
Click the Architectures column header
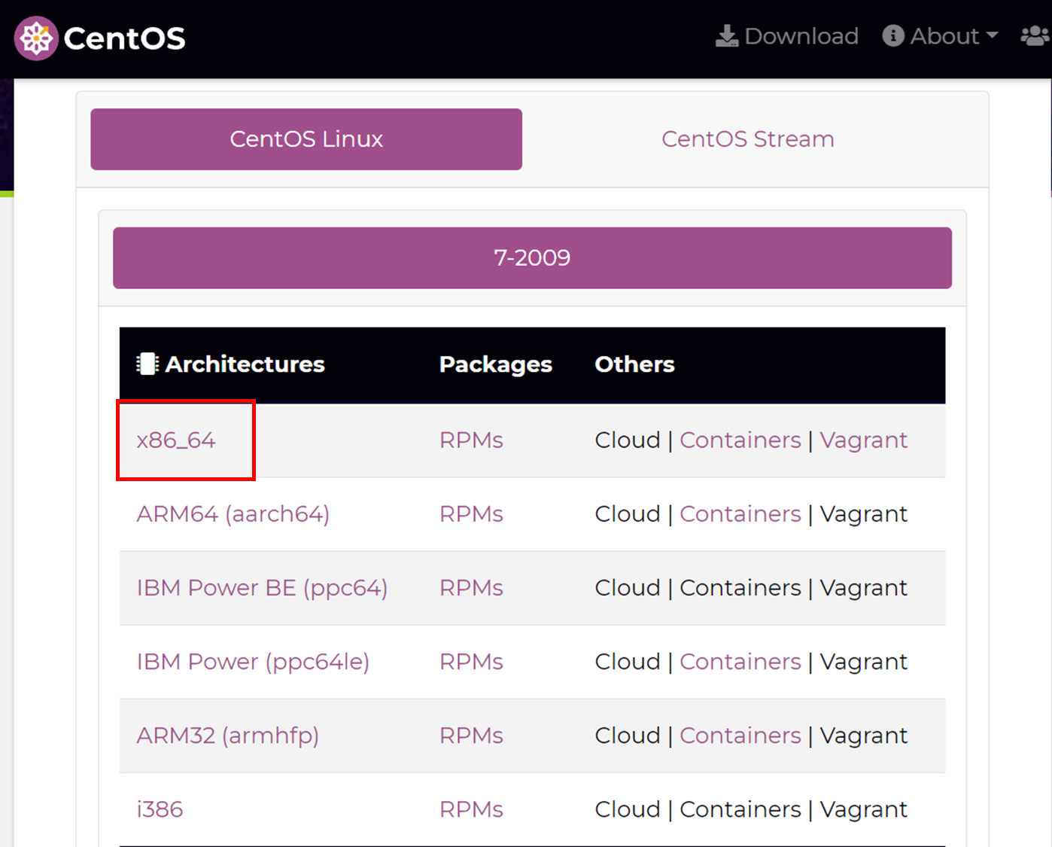[x=245, y=364]
